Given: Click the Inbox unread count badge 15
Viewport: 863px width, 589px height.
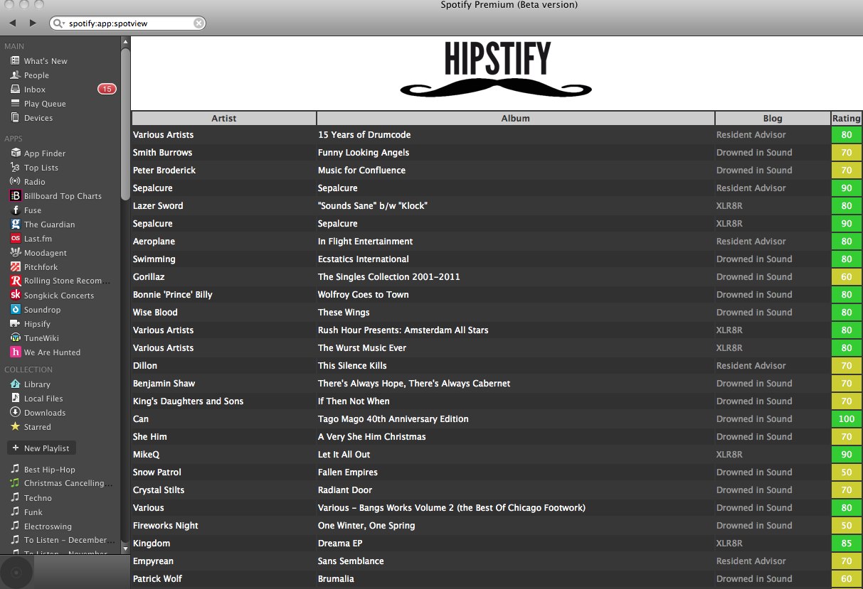Looking at the screenshot, I should (107, 90).
